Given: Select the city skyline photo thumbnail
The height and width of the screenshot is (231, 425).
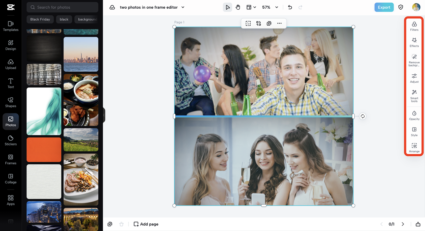Looking at the screenshot, I should tap(81, 54).
